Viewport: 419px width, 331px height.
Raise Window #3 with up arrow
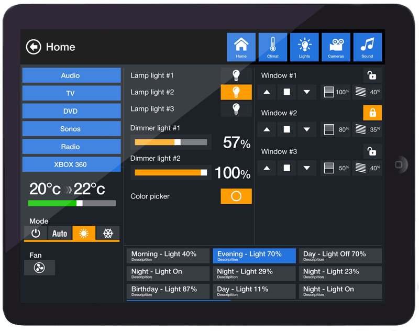click(x=267, y=168)
